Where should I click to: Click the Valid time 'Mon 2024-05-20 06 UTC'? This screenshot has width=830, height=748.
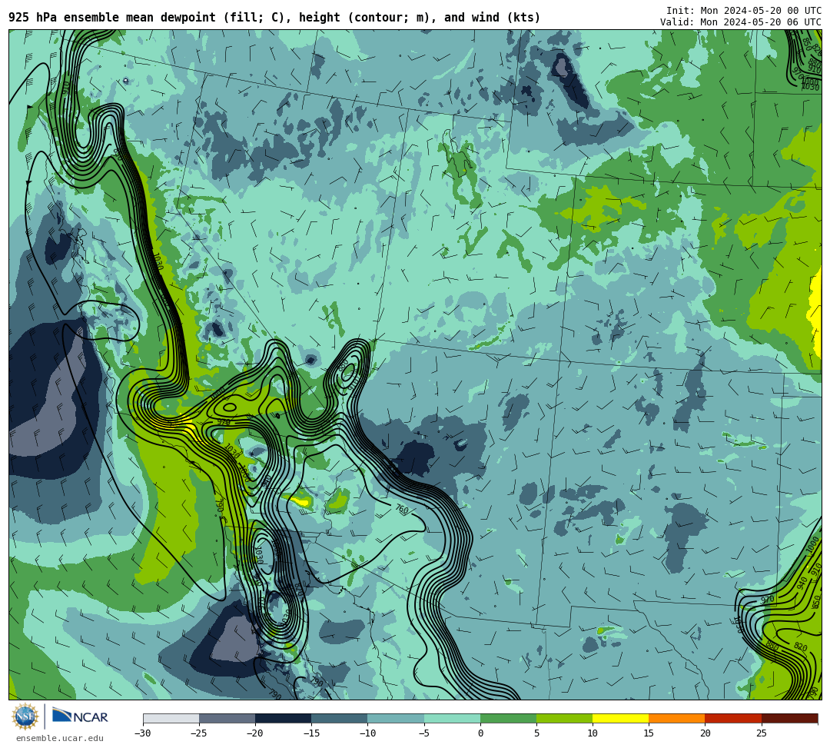[x=761, y=22]
